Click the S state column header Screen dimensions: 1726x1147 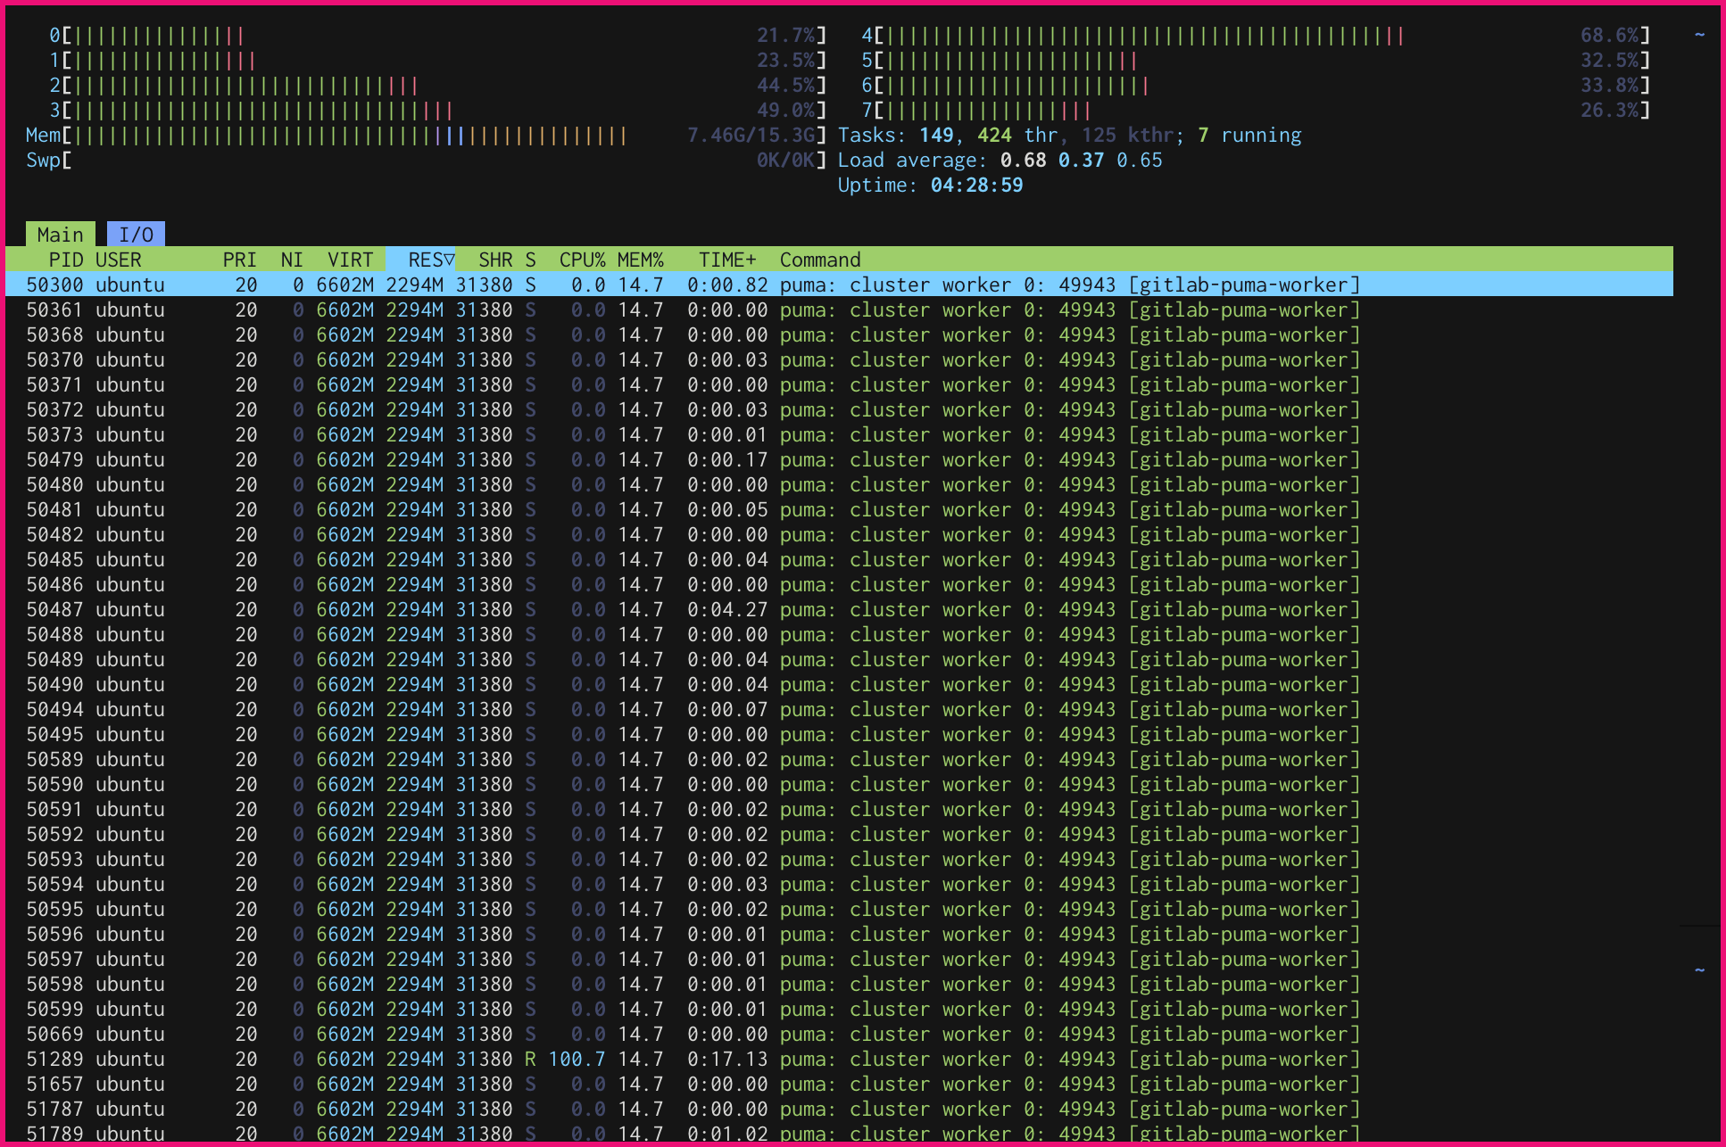coord(531,260)
